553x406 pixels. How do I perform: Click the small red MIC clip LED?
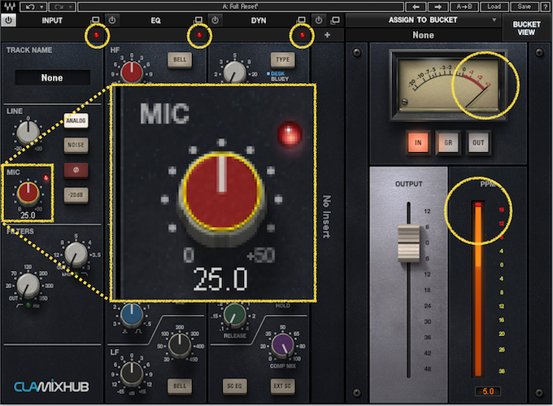coord(46,177)
